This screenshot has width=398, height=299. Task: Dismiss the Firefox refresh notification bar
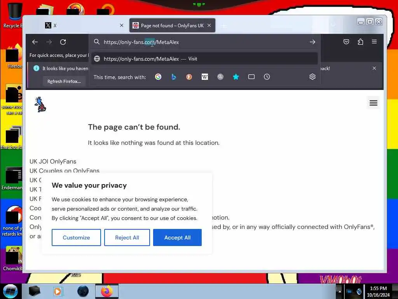[x=374, y=68]
